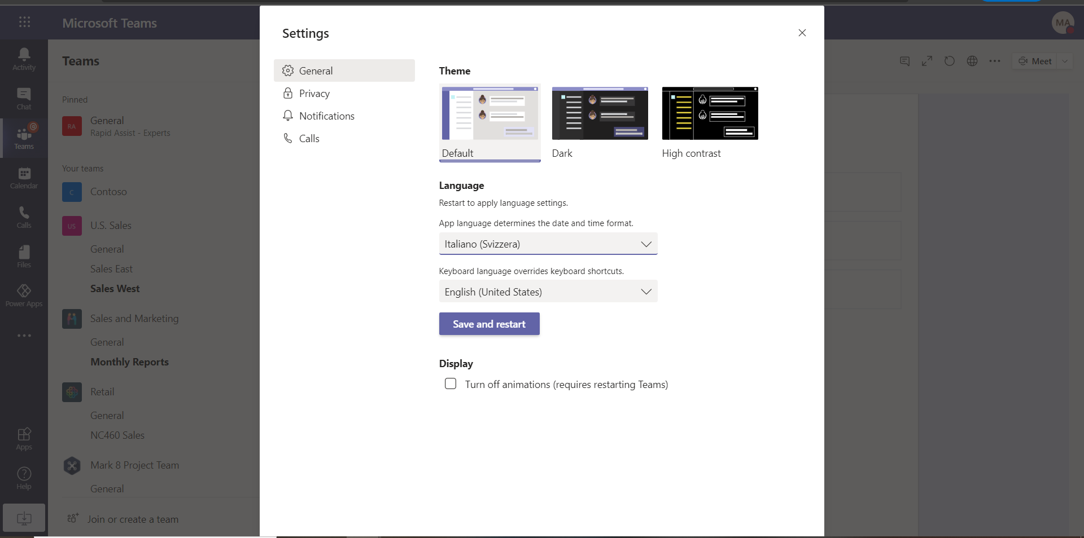Open more options ellipsis in channel header
1084x538 pixels.
click(995, 61)
